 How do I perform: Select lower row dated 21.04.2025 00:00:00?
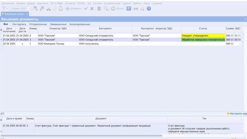[122, 129]
